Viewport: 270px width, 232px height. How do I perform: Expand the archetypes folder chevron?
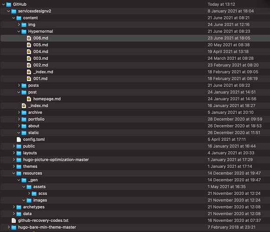(13, 207)
